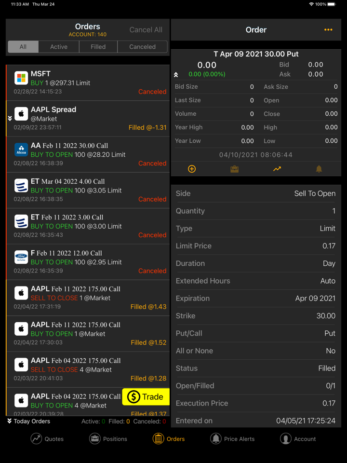Viewport: 347px width, 463px height.
Task: Open Price Alerts in bottom navigation
Action: (232, 439)
